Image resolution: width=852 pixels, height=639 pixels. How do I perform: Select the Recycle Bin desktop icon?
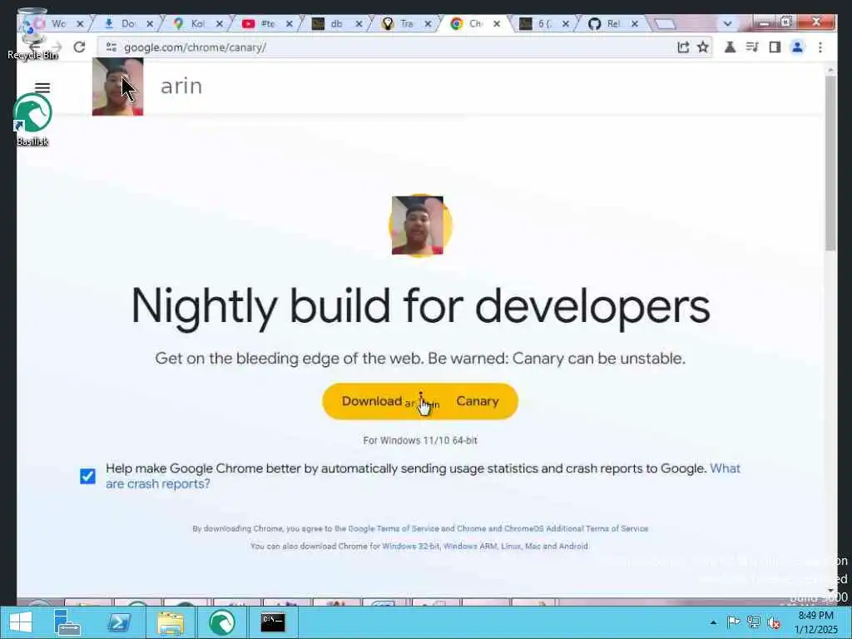click(32, 33)
